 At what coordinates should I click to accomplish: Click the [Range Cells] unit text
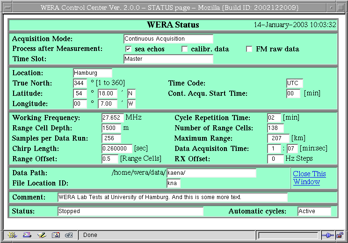tap(141, 158)
